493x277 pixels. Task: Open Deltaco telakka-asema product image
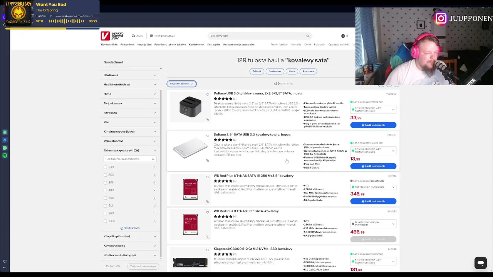click(190, 107)
